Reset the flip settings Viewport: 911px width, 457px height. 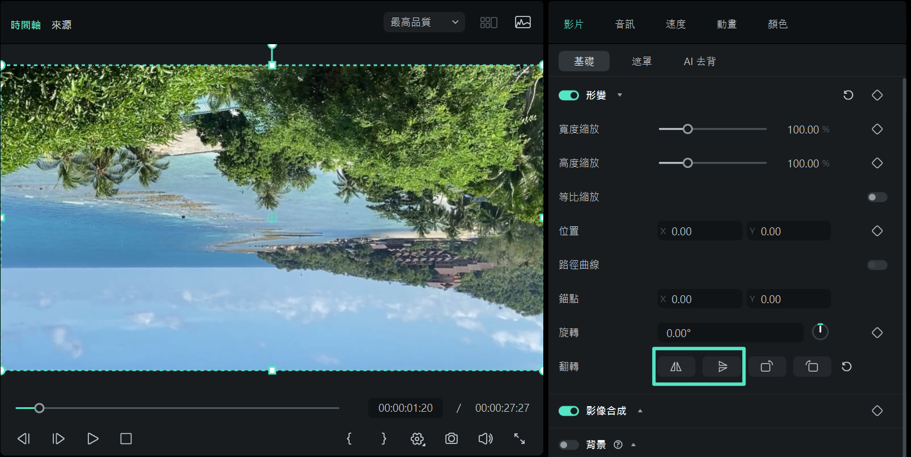[847, 367]
